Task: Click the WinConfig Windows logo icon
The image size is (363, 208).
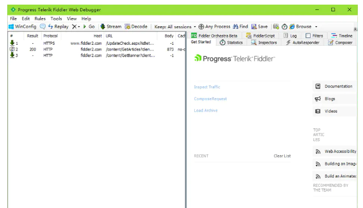Action: [x=11, y=27]
